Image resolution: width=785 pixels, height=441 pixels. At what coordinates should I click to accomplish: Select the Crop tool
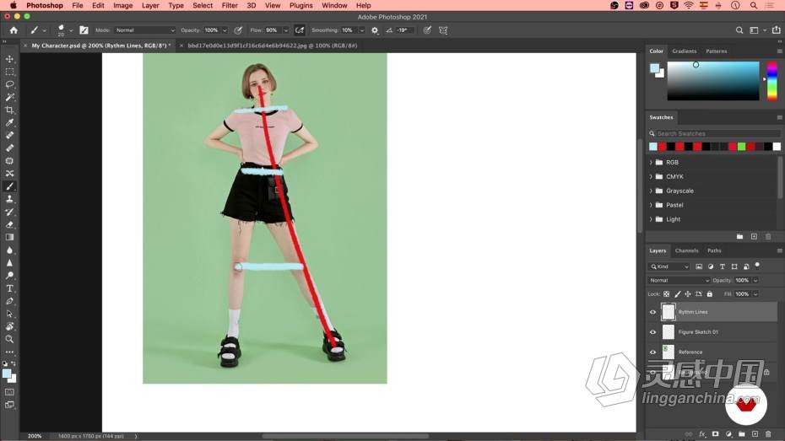pyautogui.click(x=9, y=110)
